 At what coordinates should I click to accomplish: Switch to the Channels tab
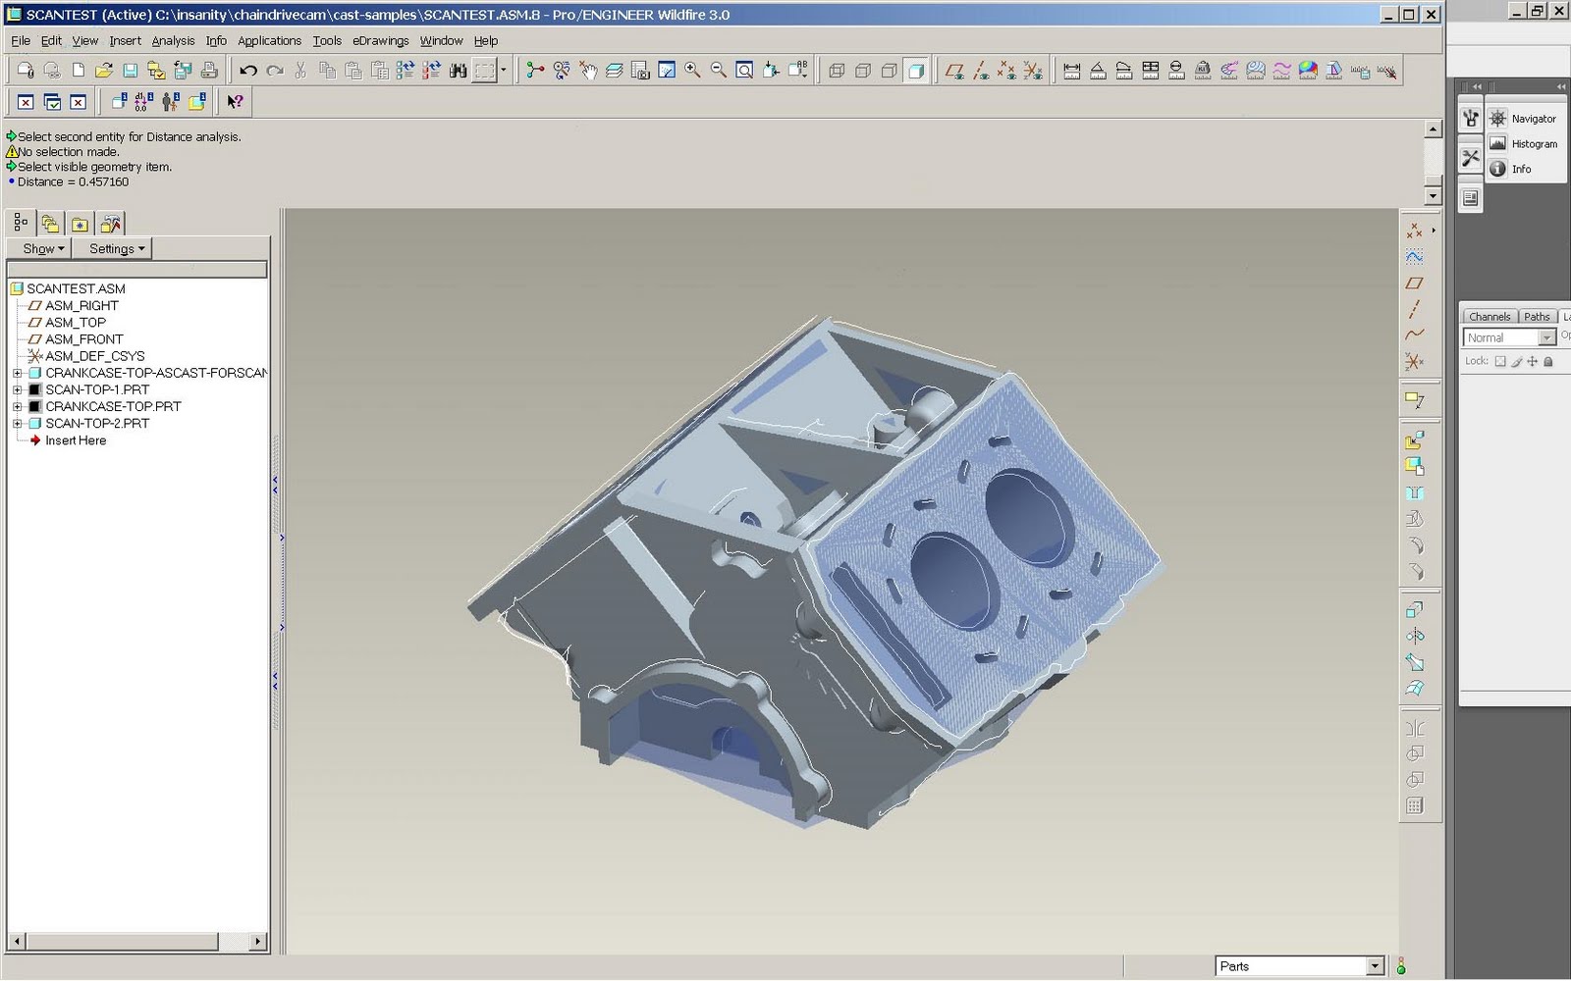[x=1490, y=317]
